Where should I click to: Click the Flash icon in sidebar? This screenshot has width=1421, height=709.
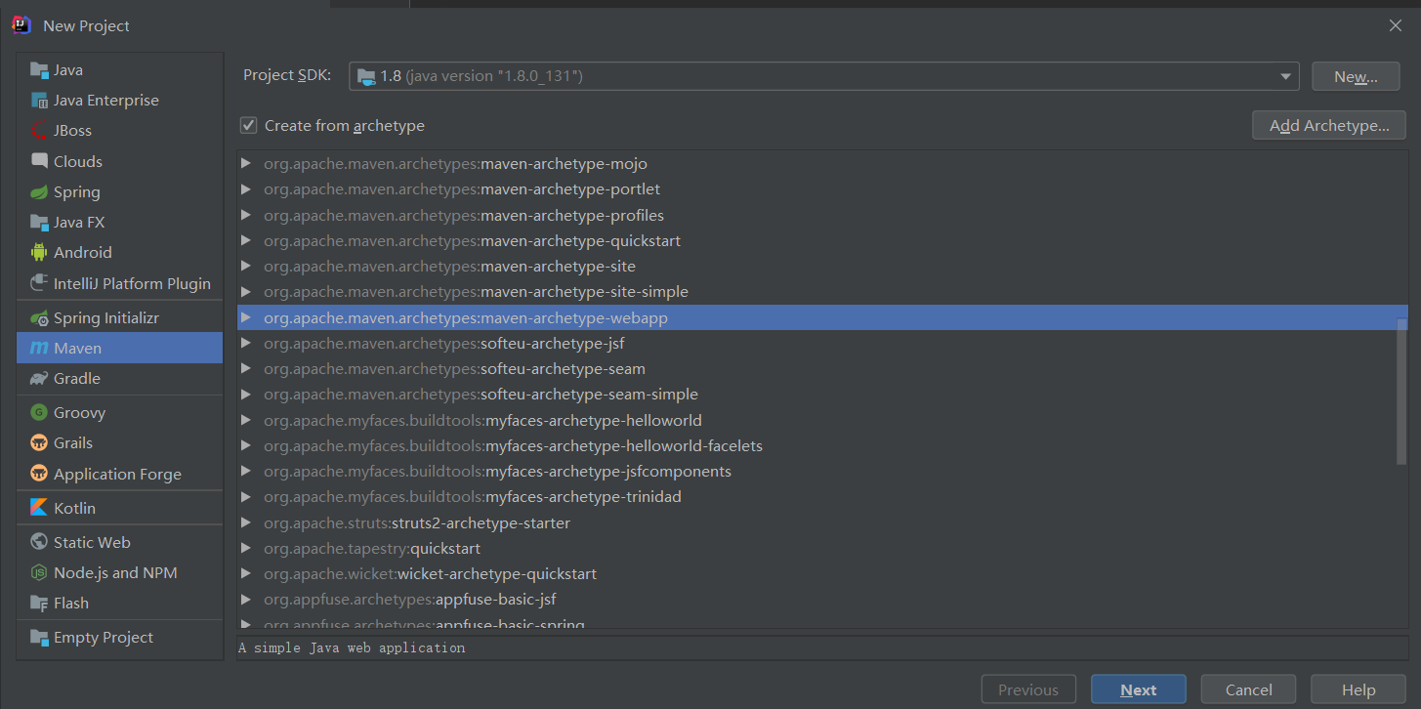pos(39,603)
